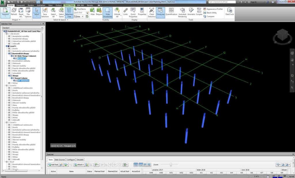This screenshot has height=178, width=295.
Task: Open the Output ribbon tab
Action: click(x=58, y=5)
